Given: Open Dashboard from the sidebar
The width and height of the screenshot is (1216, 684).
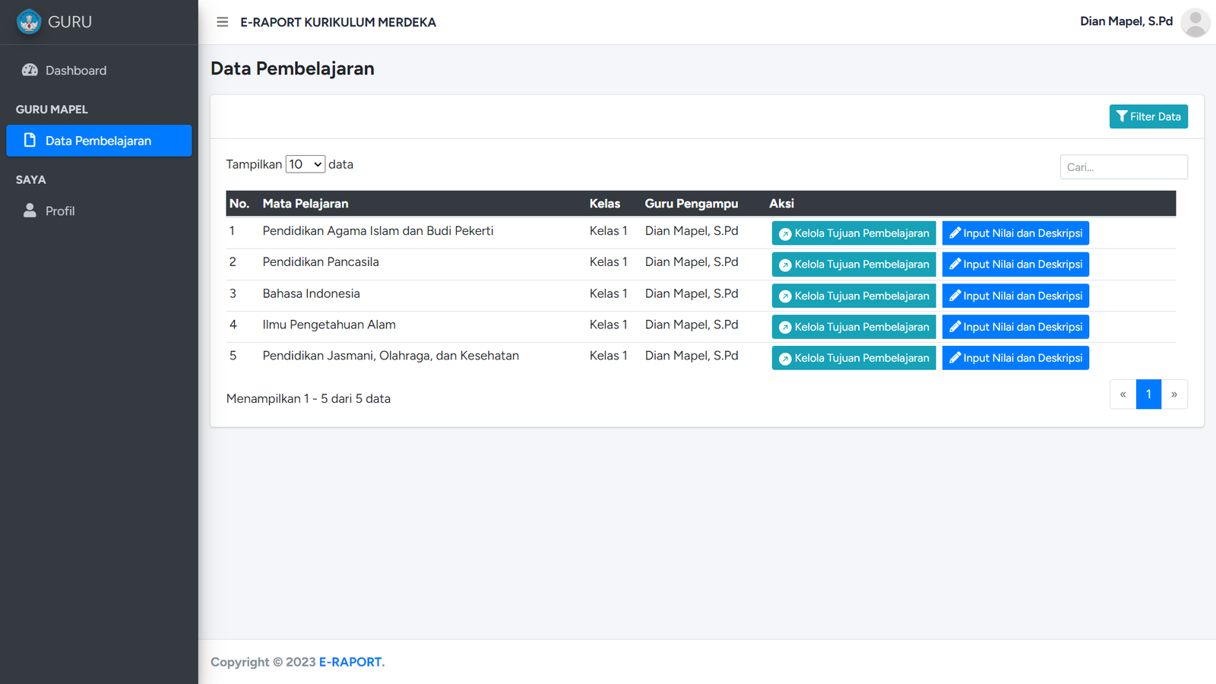Looking at the screenshot, I should pyautogui.click(x=76, y=71).
